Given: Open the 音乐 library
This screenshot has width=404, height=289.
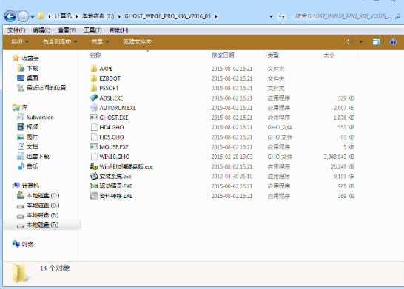Looking at the screenshot, I should point(27,166).
